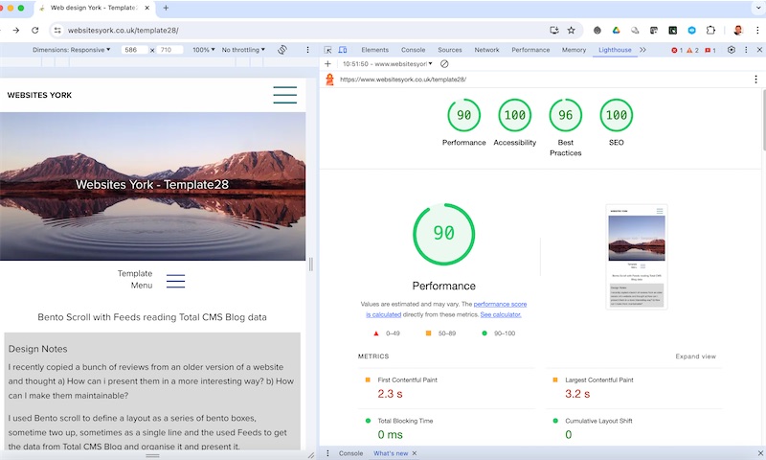Click the address bar URL
The width and height of the screenshot is (766, 460).
pos(124,31)
